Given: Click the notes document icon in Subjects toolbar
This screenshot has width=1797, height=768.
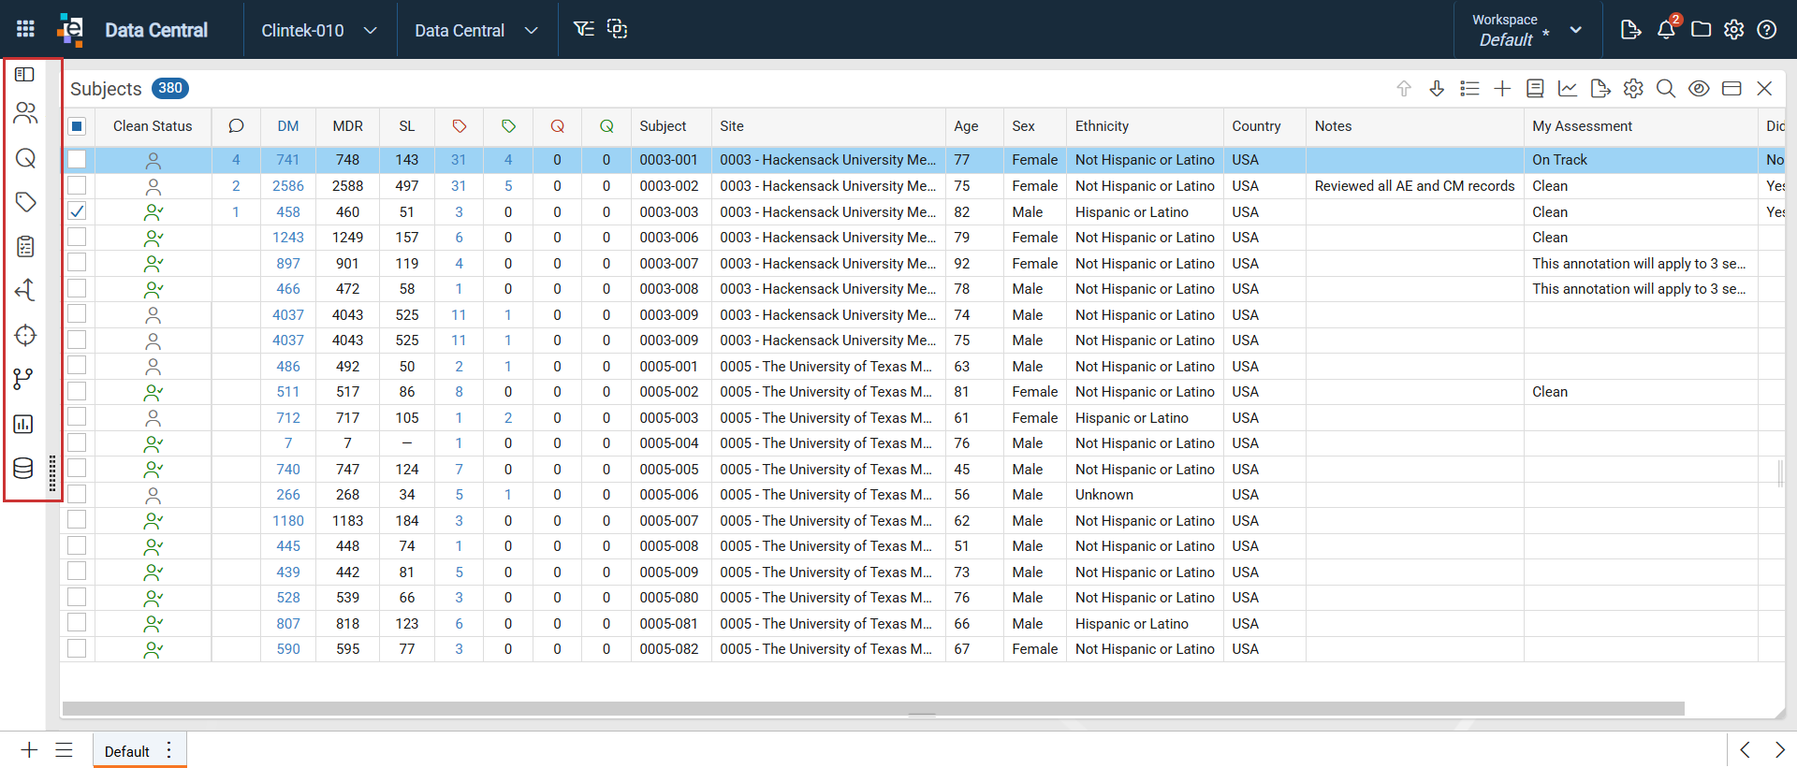Looking at the screenshot, I should click(x=1535, y=89).
